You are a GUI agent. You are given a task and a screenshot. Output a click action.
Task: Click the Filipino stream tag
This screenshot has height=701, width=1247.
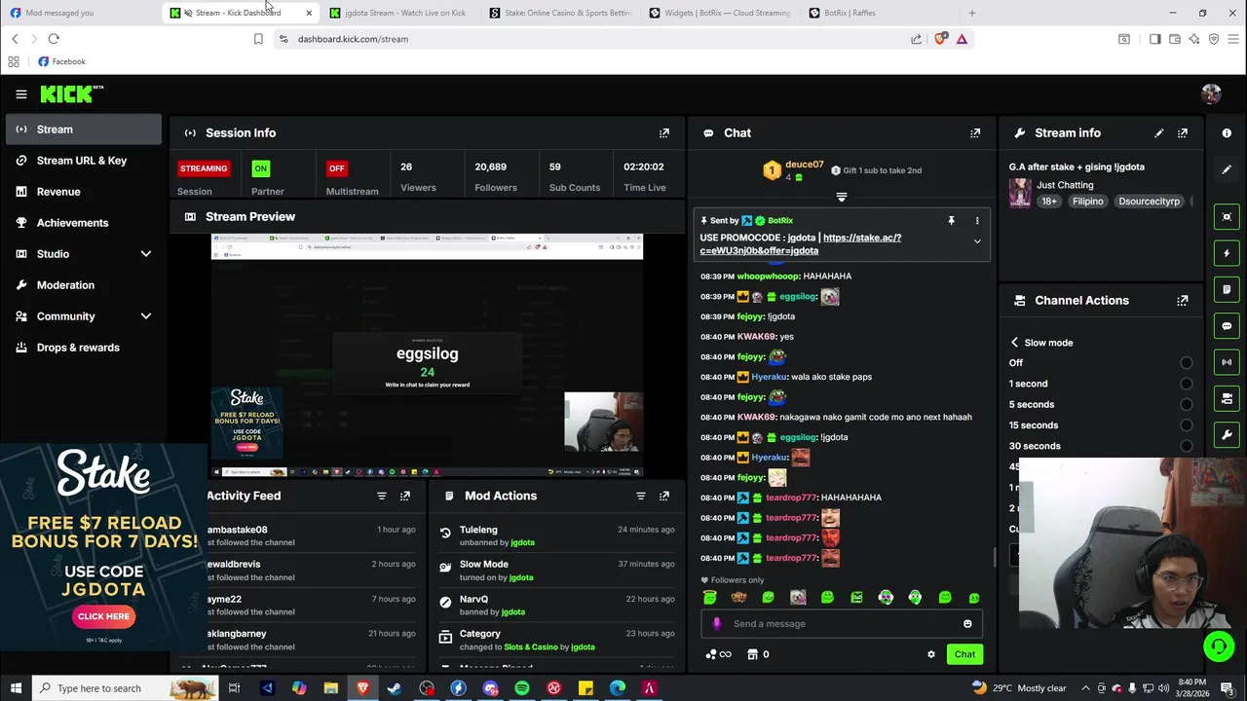(1087, 202)
